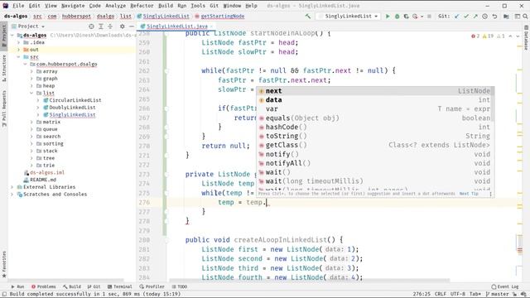Open Project Structure icon in toolbar
The image size is (530, 298).
506,17
